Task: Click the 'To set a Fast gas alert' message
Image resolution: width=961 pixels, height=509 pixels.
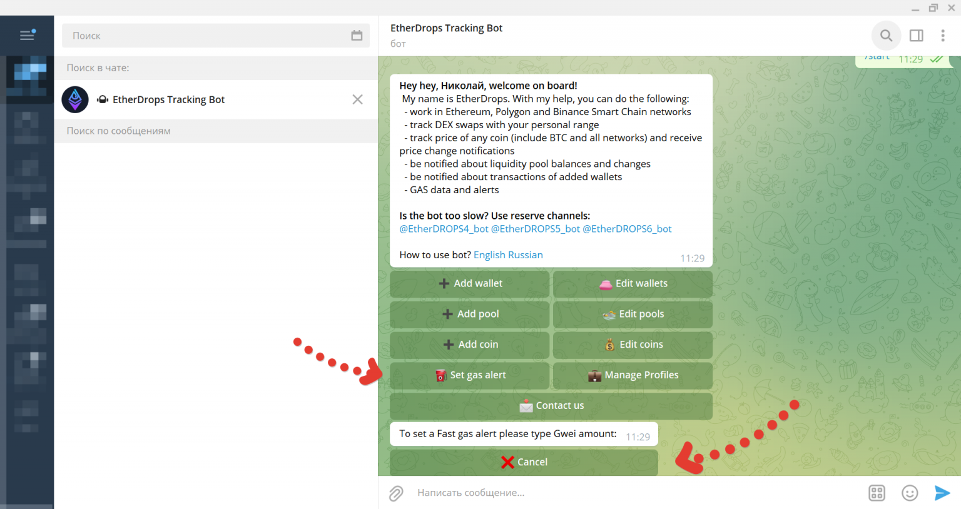Action: coord(524,434)
